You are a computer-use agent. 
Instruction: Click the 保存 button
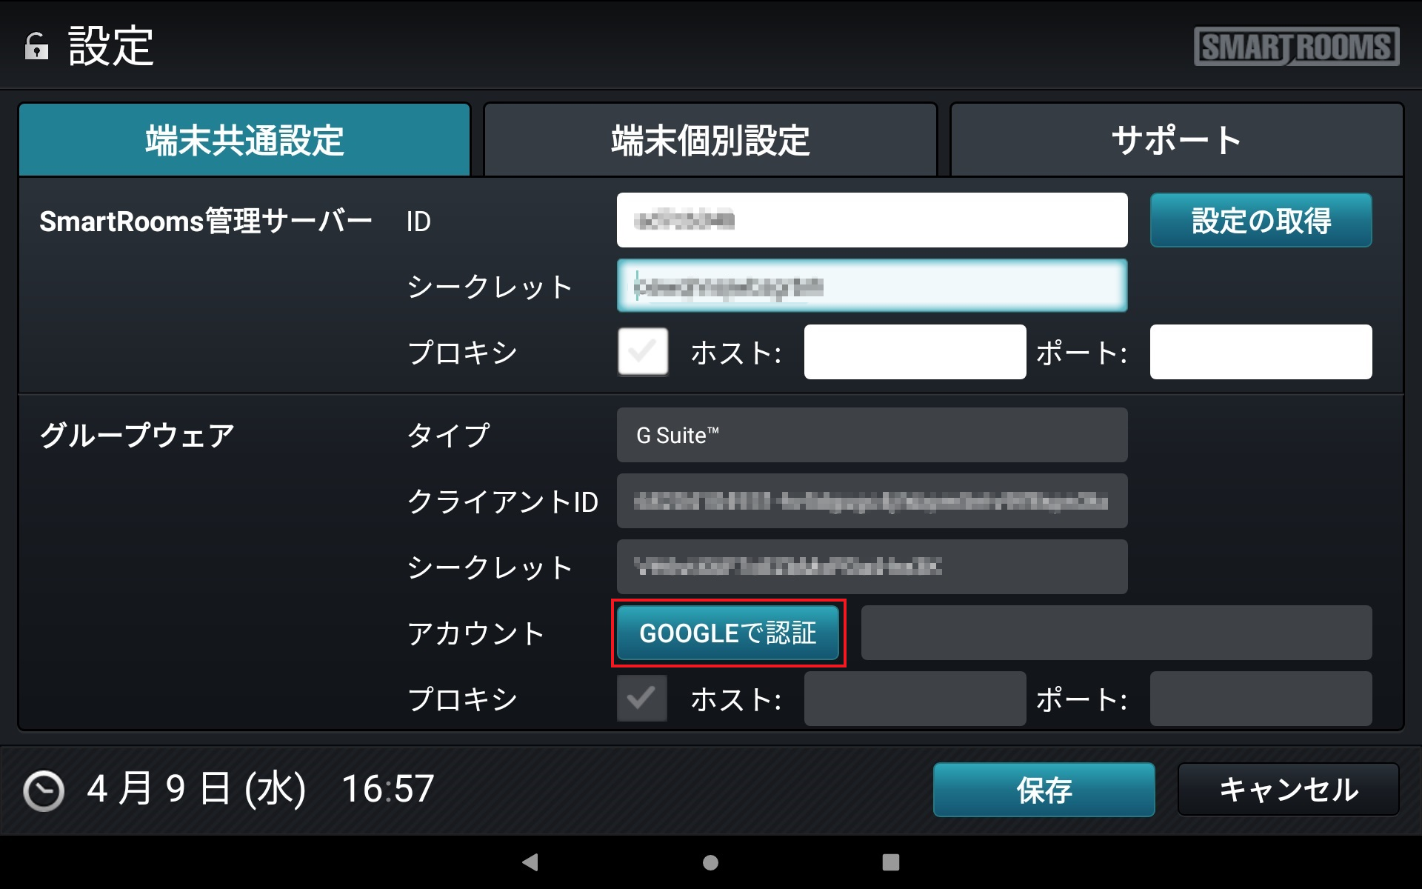[1044, 790]
